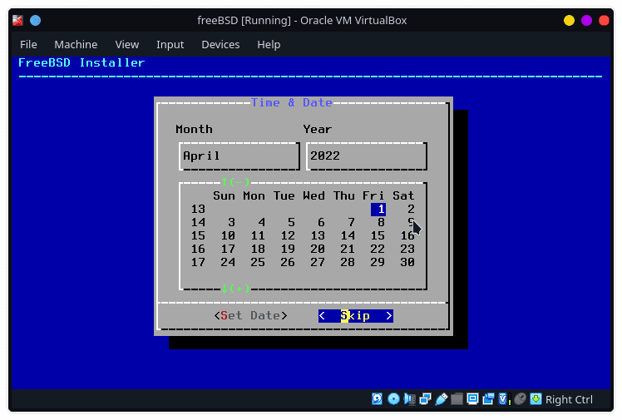The width and height of the screenshot is (622, 420).
Task: Click the mouse integration status icon
Action: coord(520,399)
